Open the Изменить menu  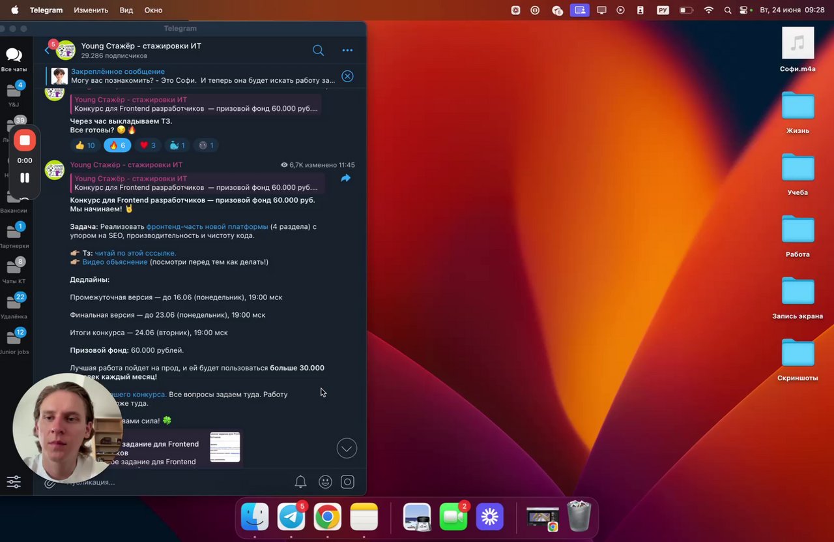pyautogui.click(x=91, y=10)
